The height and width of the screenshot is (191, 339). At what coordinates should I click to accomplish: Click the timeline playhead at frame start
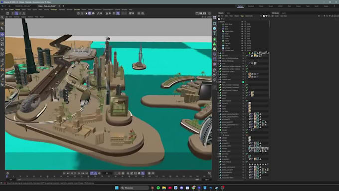[7, 177]
